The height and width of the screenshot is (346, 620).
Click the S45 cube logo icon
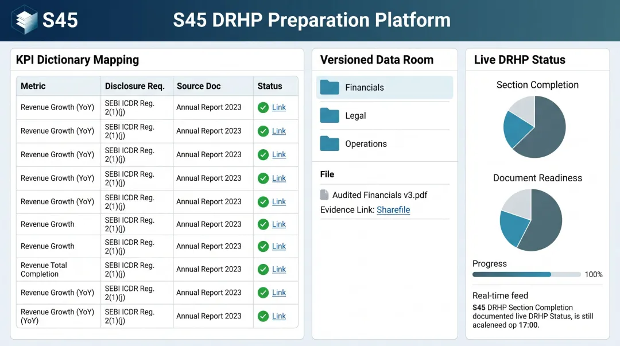click(25, 20)
